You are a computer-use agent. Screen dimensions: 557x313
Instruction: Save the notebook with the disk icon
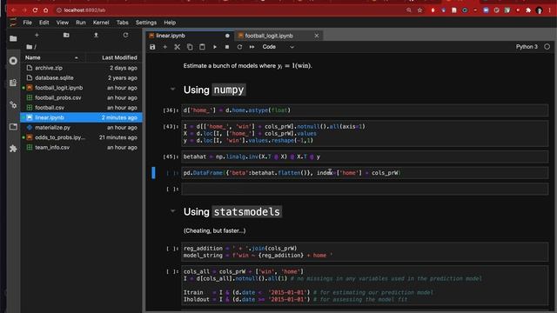(152, 47)
